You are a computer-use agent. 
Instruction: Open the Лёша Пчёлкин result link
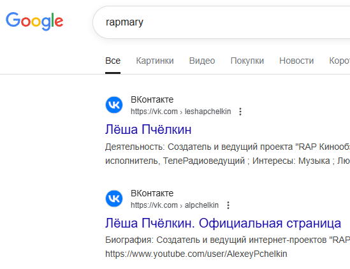148,129
